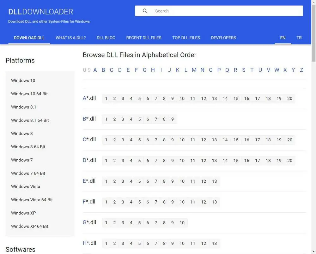Open page 13 of H*.dll

215,244
